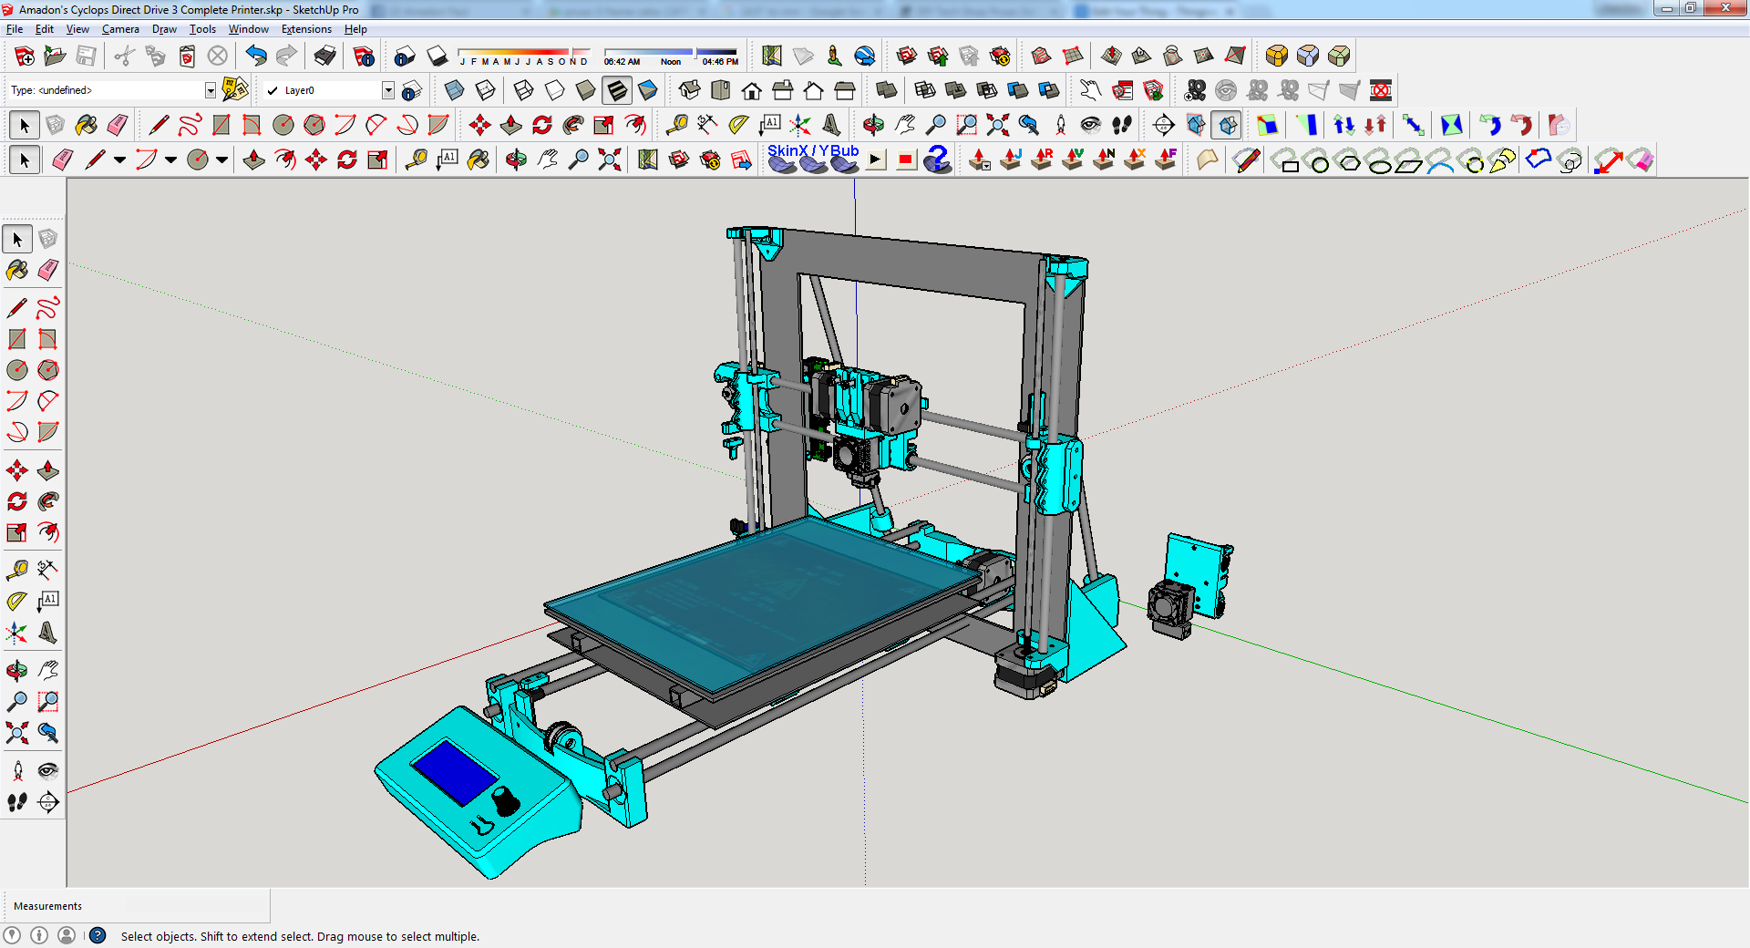Click Clear Aspect Ratio Bars icon

click(x=1381, y=90)
